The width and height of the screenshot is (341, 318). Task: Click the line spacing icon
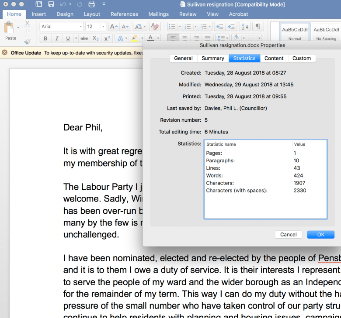coord(221,38)
